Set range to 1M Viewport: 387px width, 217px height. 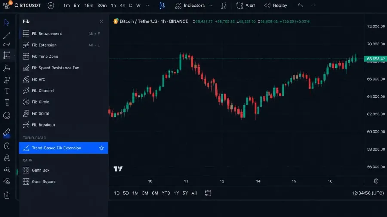point(135,193)
